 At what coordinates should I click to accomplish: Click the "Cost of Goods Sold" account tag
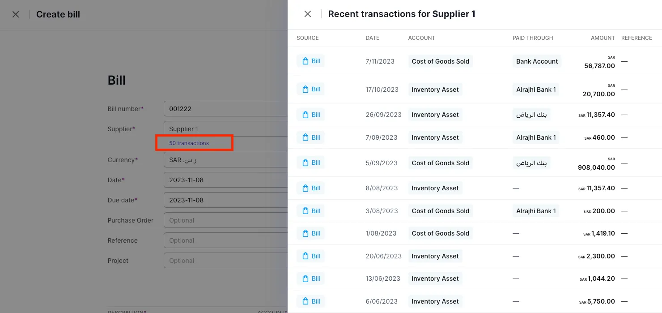(440, 61)
